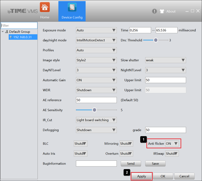Open the day/night mode dropdown
Image resolution: width=202 pixels, height=181 pixels.
pos(96,40)
